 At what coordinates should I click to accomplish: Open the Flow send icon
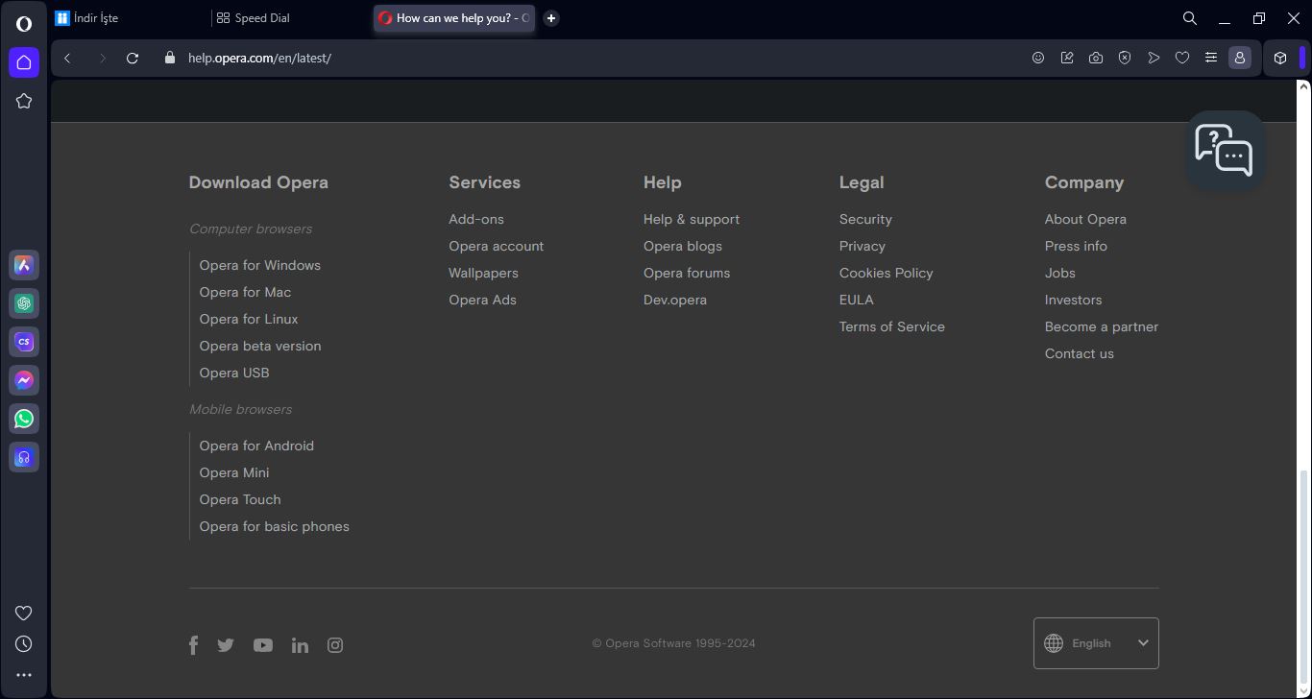(x=1154, y=58)
